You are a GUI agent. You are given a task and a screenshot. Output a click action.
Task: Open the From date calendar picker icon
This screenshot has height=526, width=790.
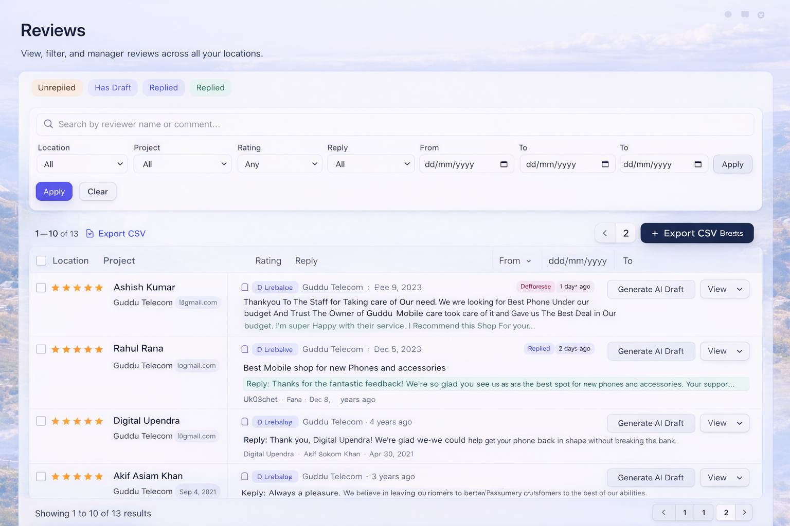tap(504, 164)
